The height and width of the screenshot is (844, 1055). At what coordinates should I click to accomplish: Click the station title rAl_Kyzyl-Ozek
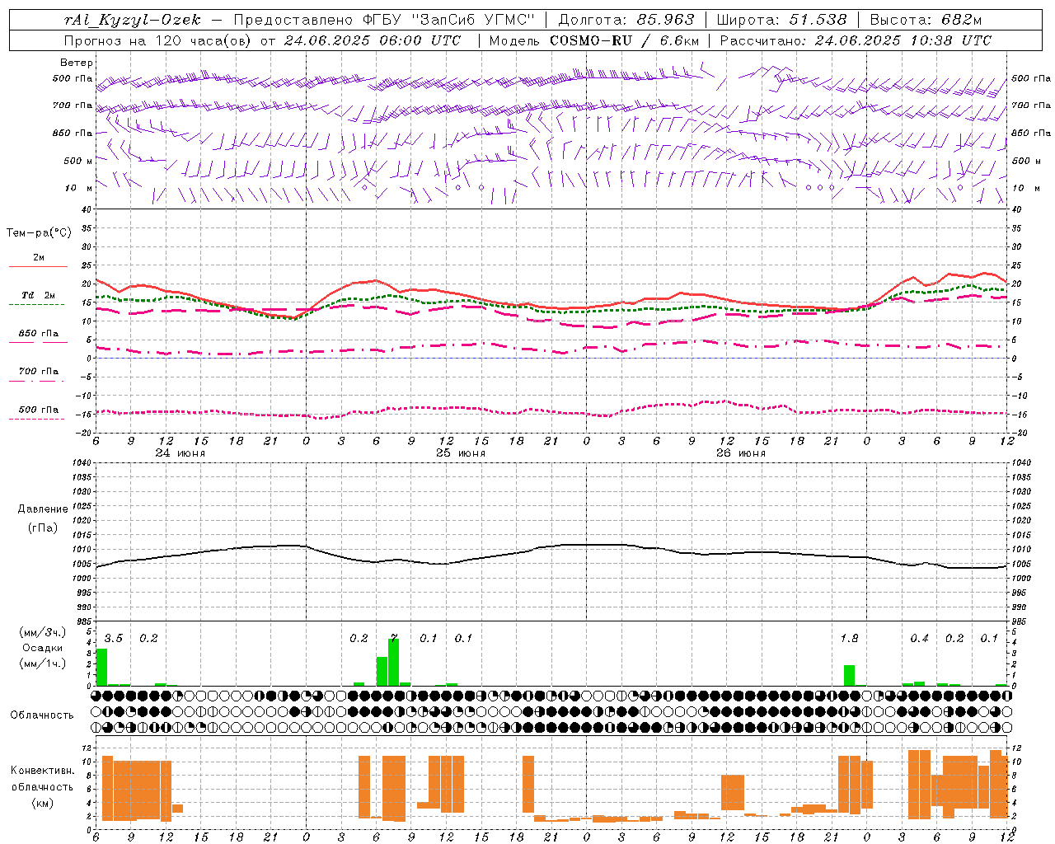132,20
